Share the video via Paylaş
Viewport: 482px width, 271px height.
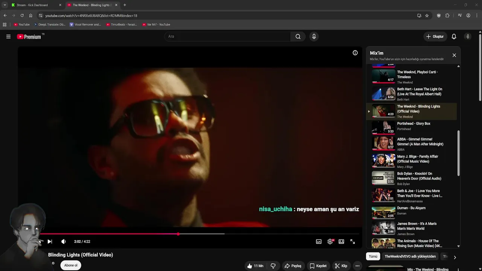tap(293, 266)
